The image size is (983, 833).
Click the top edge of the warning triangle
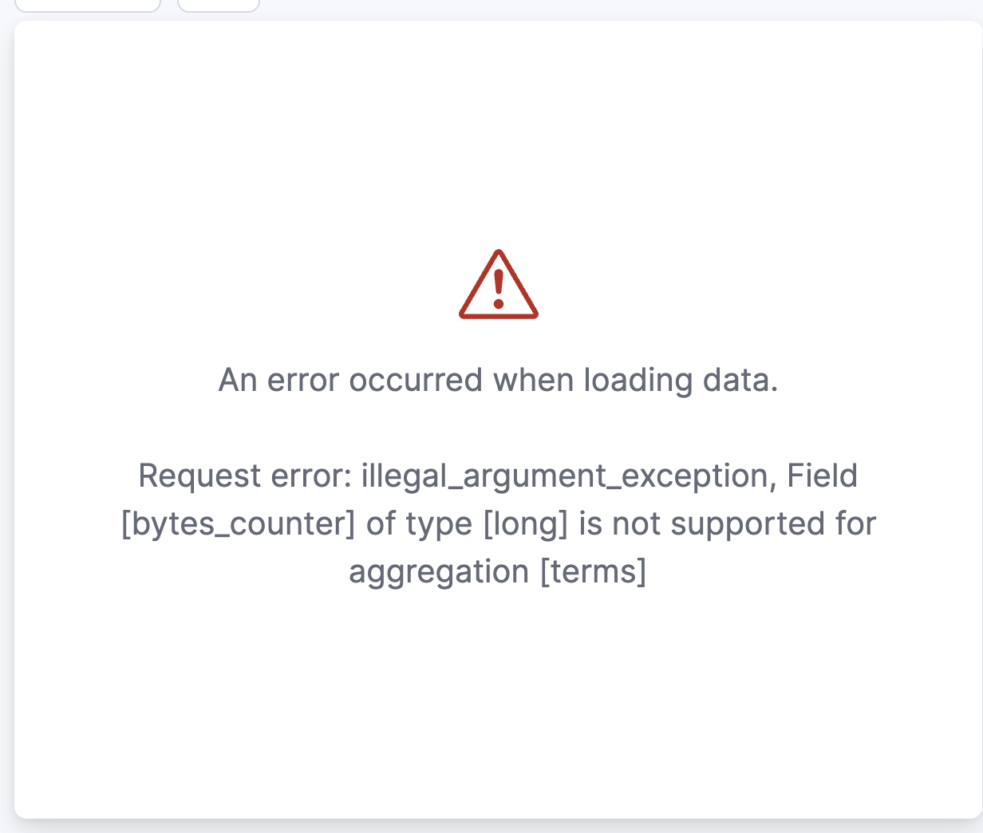point(498,254)
